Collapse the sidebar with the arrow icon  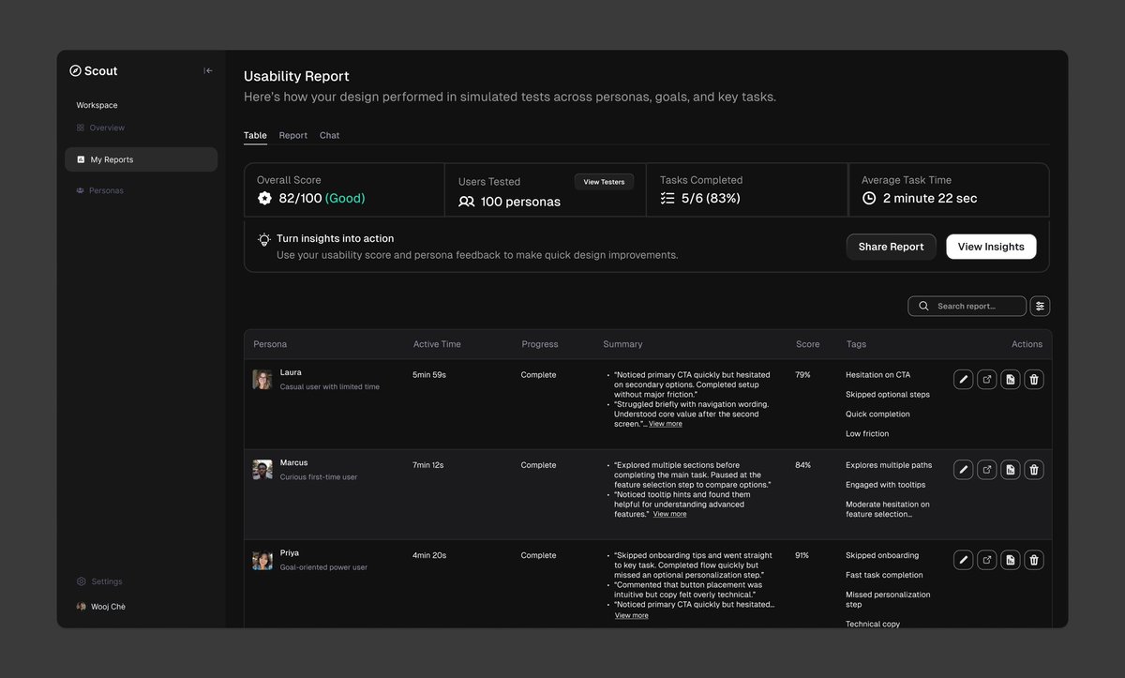(206, 69)
